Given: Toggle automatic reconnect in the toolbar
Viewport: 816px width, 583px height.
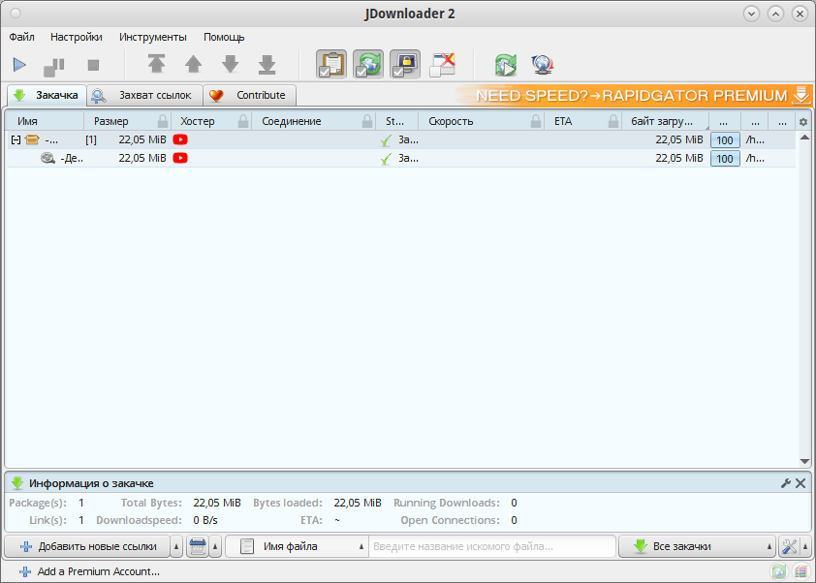Looking at the screenshot, I should pyautogui.click(x=368, y=65).
